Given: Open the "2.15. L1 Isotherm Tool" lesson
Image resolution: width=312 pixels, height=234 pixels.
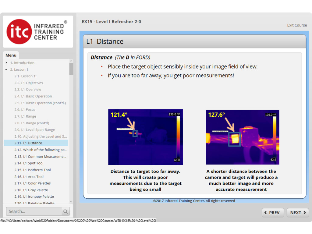Looking at the screenshot, I should (32, 170).
